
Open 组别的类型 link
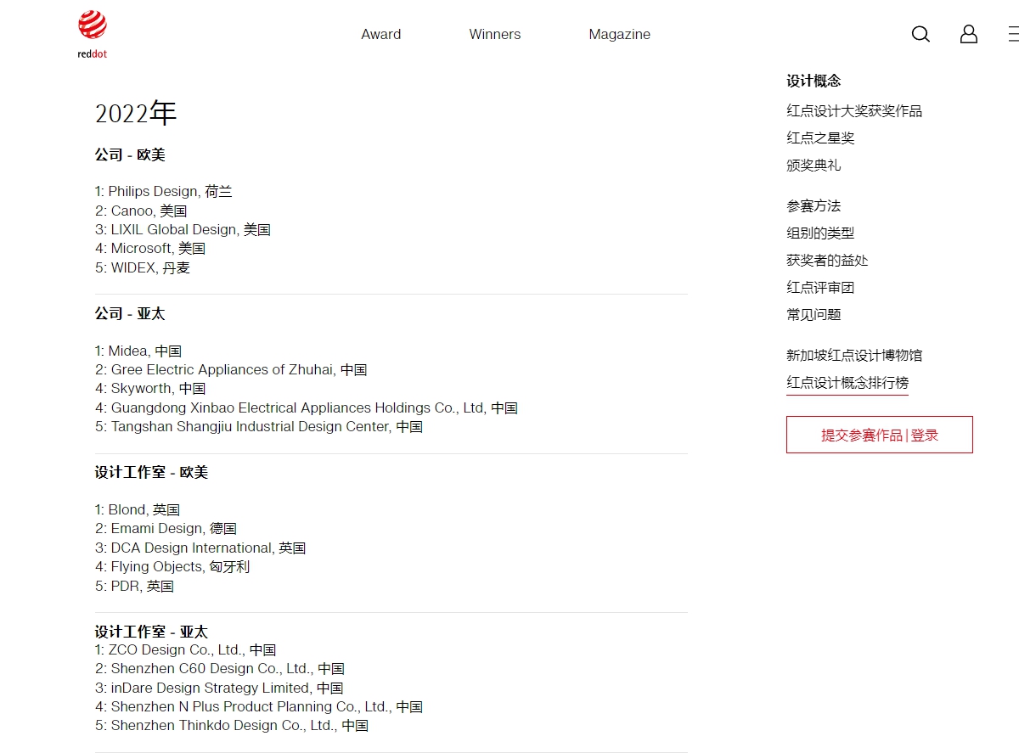point(820,233)
